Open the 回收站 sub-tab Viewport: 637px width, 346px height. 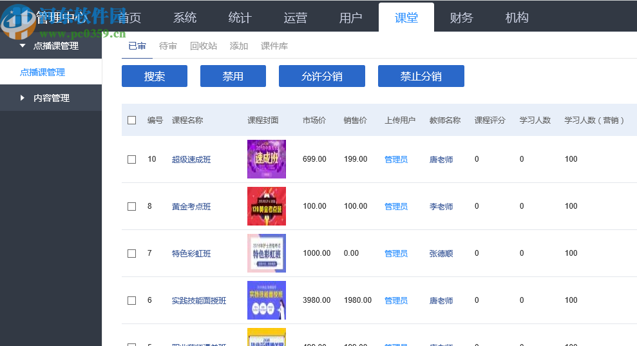pos(204,46)
